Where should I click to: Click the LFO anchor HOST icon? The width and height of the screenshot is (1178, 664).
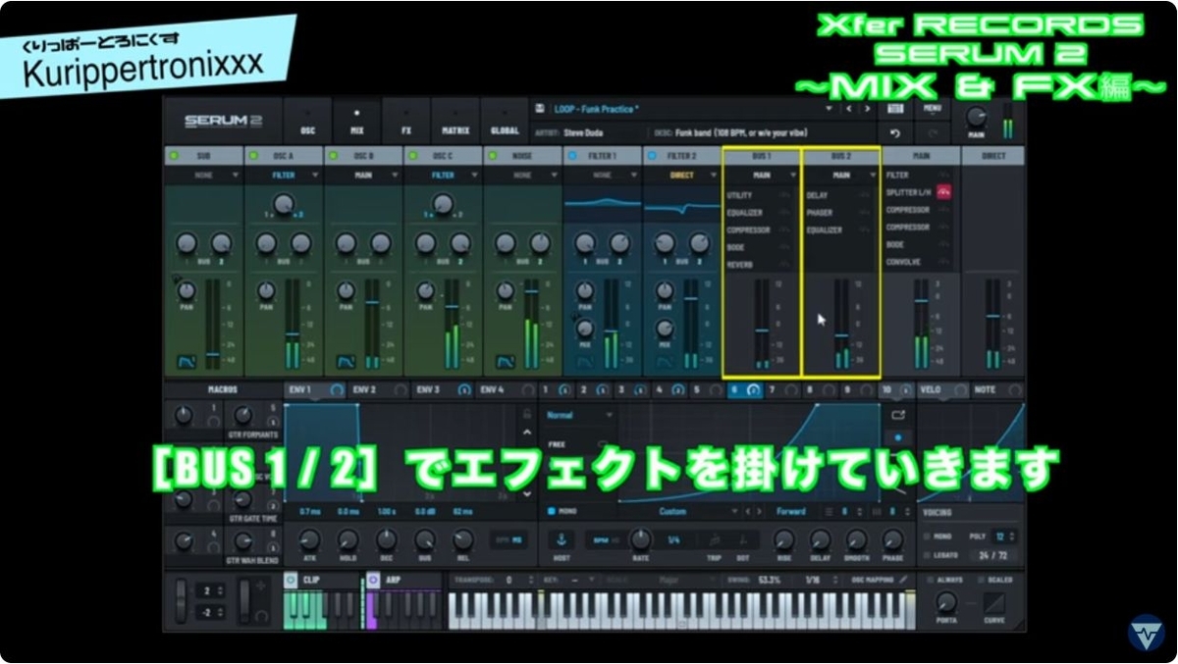562,539
